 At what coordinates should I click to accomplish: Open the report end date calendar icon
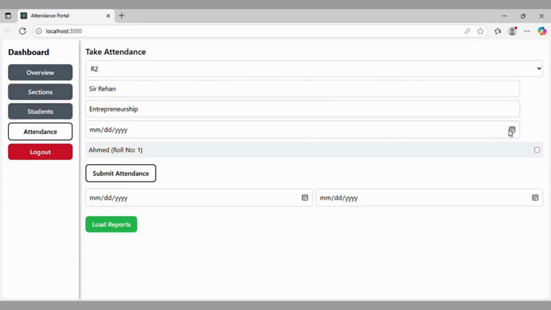(x=535, y=198)
